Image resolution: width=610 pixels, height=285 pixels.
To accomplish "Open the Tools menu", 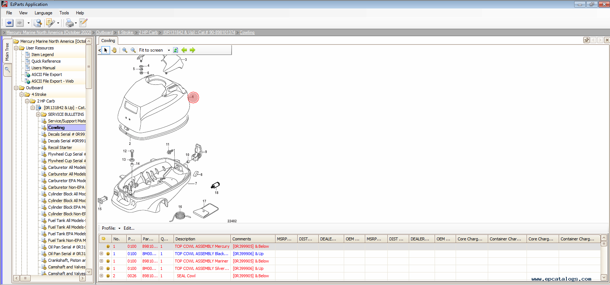I will tap(64, 13).
